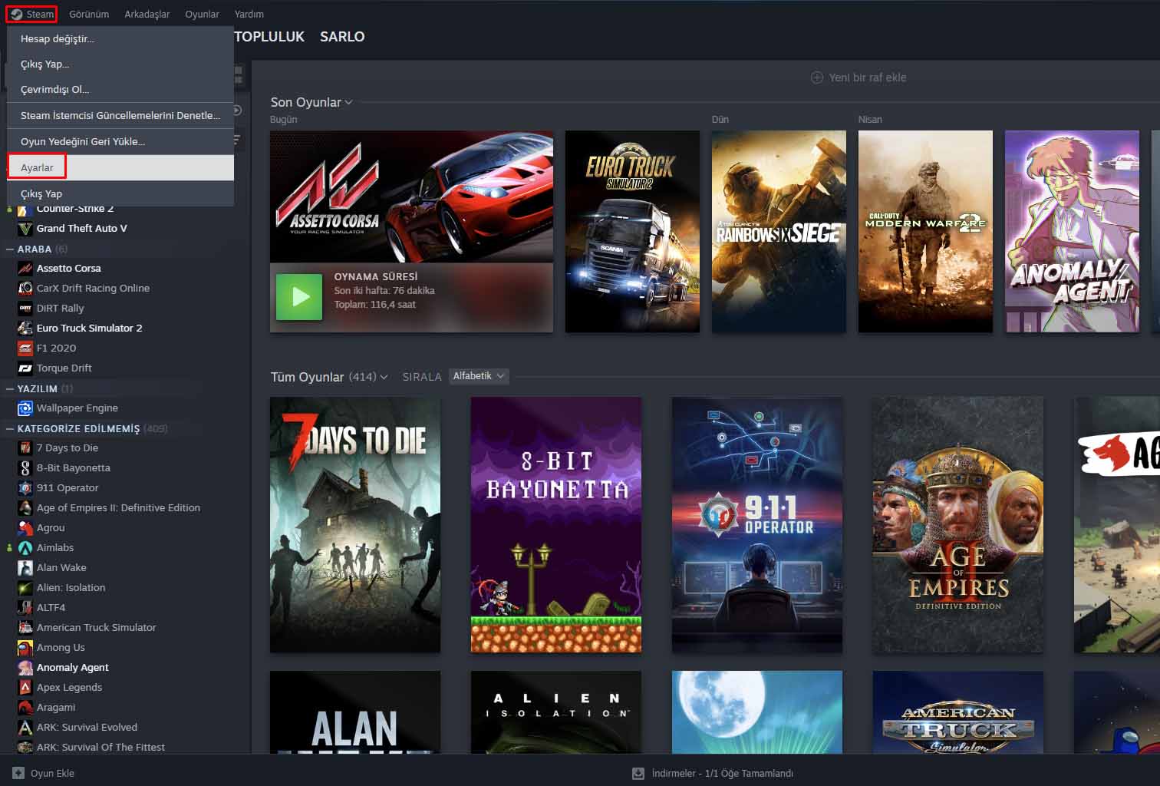Select Hesap değiştir... menu entry
Image resolution: width=1160 pixels, height=786 pixels.
click(120, 38)
